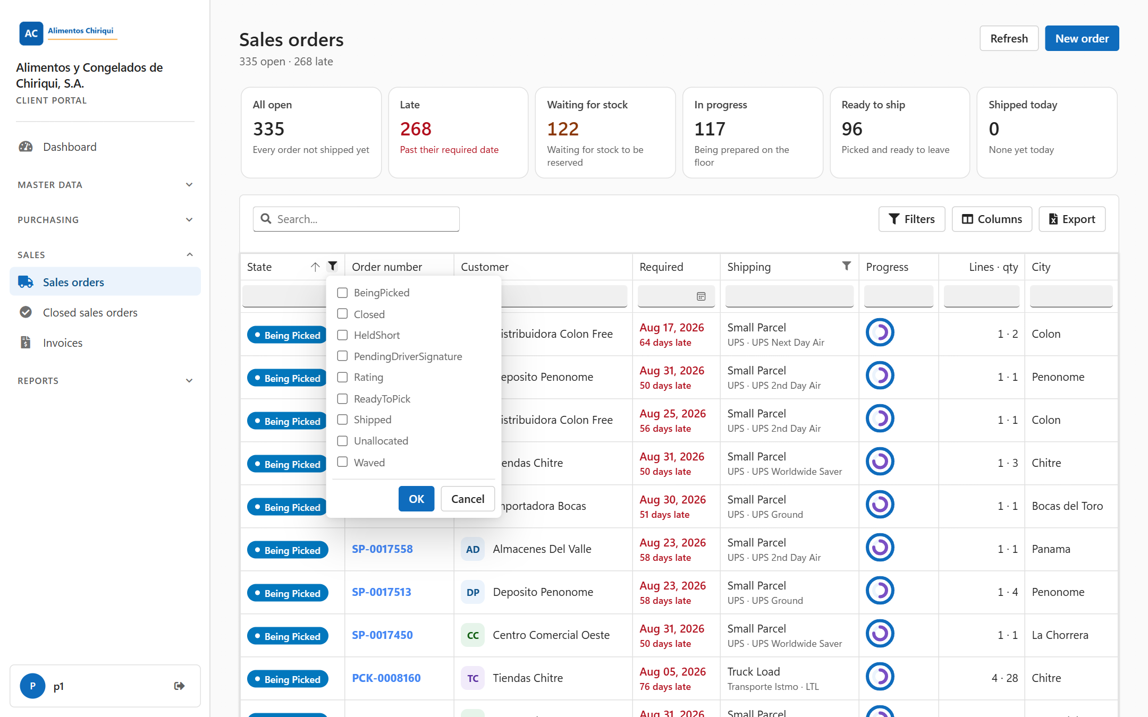Create a New order

pyautogui.click(x=1082, y=38)
